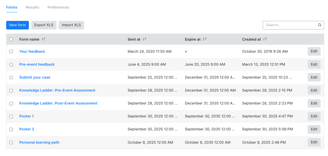
Task: Edit Knowledge Ladder Pre-Event Assessment row
Action: click(x=314, y=90)
